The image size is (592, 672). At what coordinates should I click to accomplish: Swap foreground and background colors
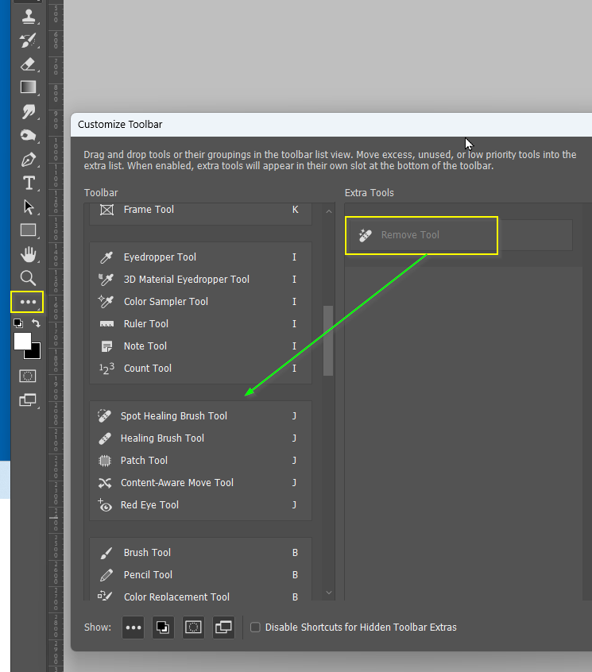click(x=37, y=323)
